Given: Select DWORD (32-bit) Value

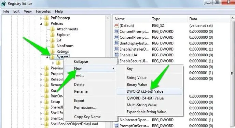Looking at the screenshot, I should (150, 91).
